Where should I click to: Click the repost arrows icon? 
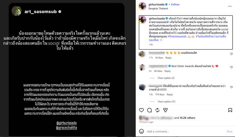pyautogui.click(x=157, y=110)
